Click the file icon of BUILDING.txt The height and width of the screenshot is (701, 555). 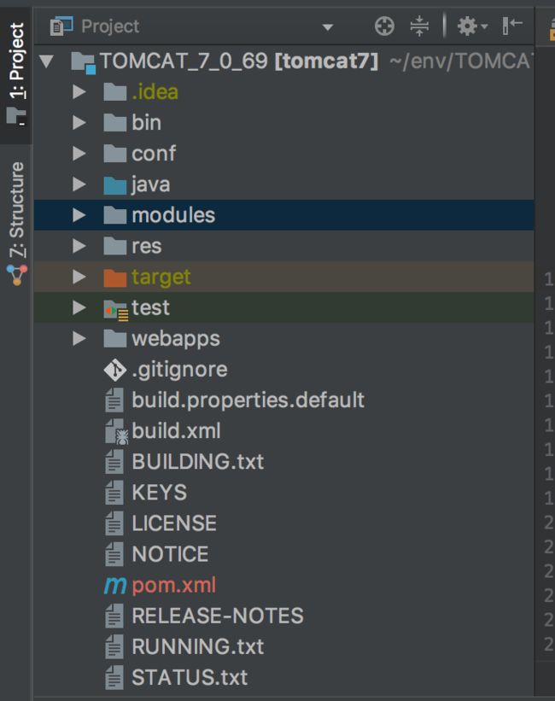114,462
